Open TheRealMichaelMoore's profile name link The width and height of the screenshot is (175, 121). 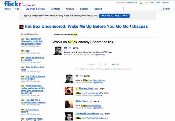pyautogui.click(x=87, y=114)
